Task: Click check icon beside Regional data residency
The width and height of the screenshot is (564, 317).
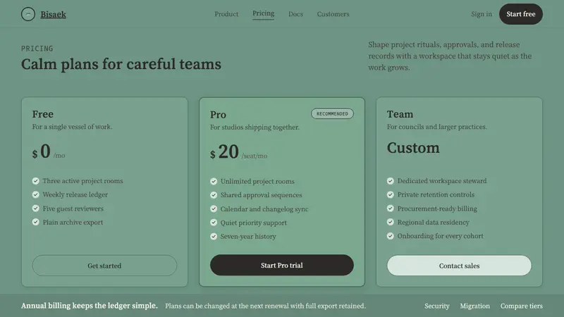Action: pos(391,222)
